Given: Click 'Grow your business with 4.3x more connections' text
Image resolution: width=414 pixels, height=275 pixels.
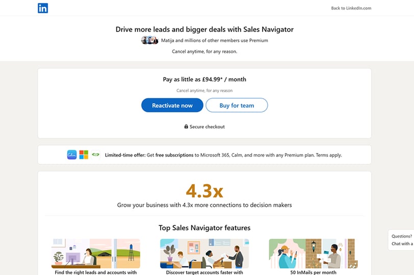Looking at the screenshot, I should (x=204, y=205).
